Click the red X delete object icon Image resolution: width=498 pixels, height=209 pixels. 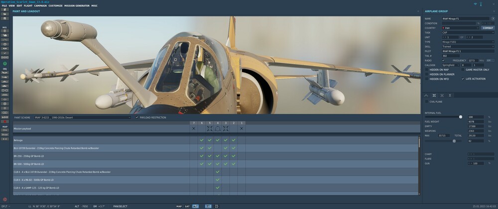pos(5,122)
